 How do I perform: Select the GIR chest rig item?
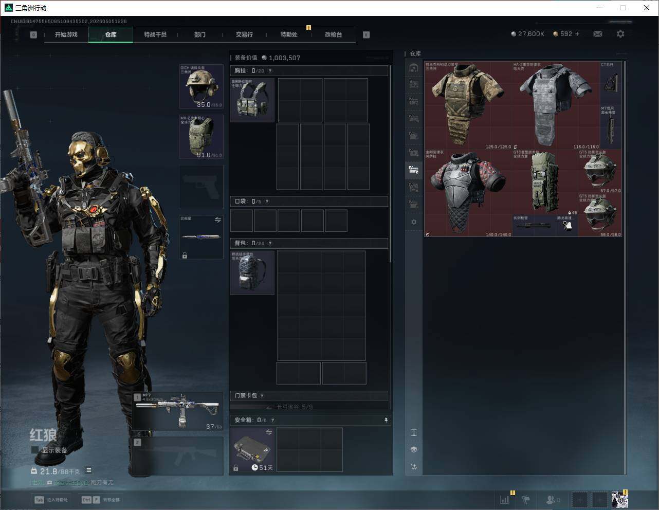click(252, 100)
